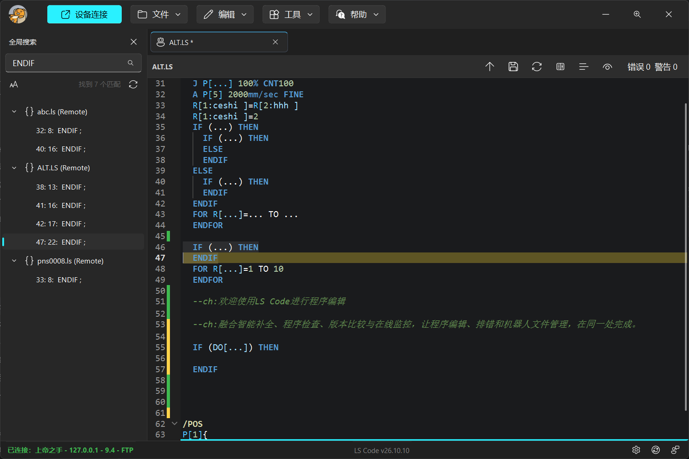The width and height of the screenshot is (689, 459).
Task: Click the rightmost status bar connection icon
Action: coord(675,450)
